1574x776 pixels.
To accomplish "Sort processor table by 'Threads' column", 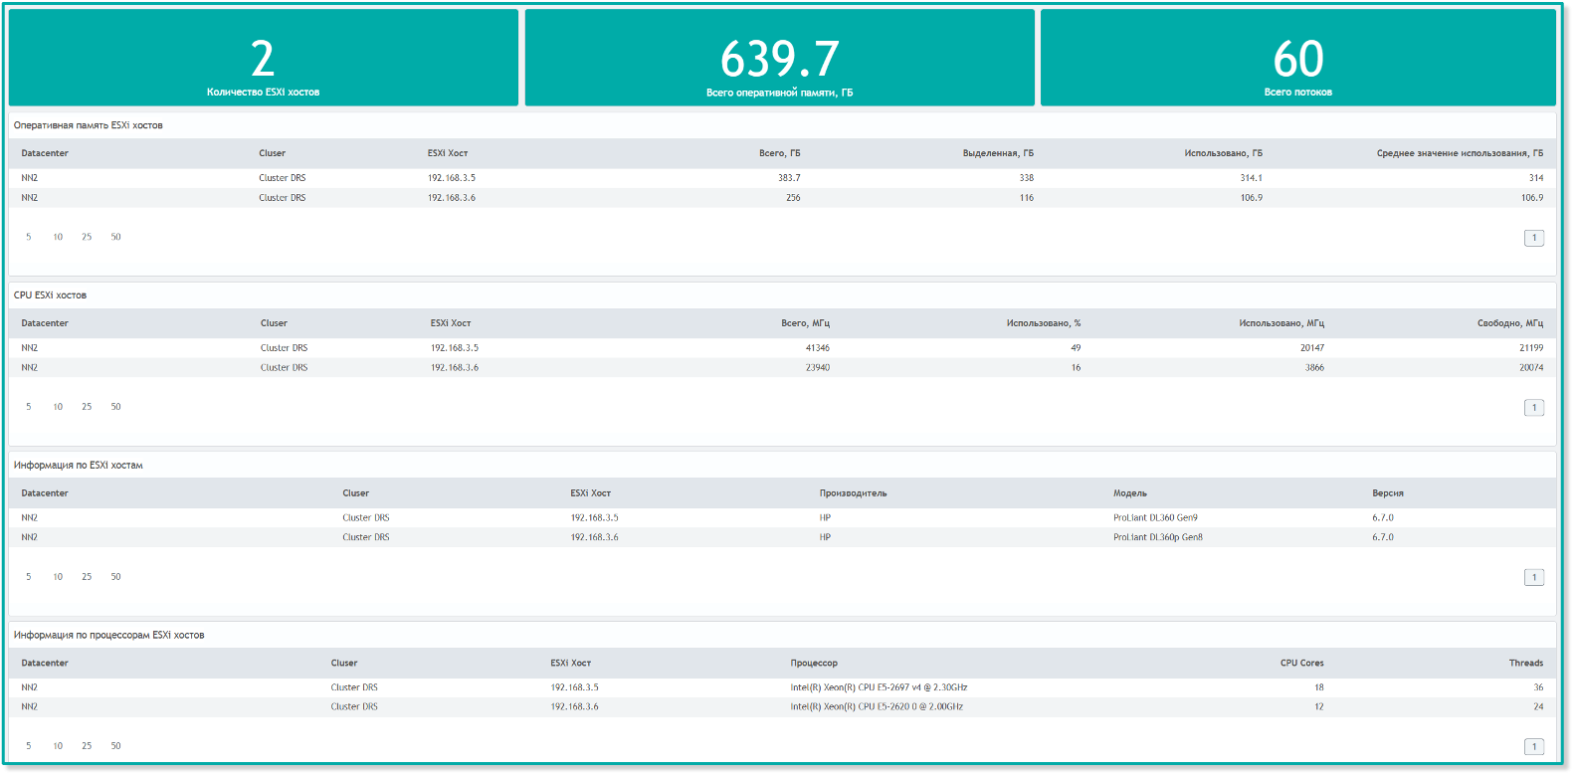I will click(x=1525, y=664).
